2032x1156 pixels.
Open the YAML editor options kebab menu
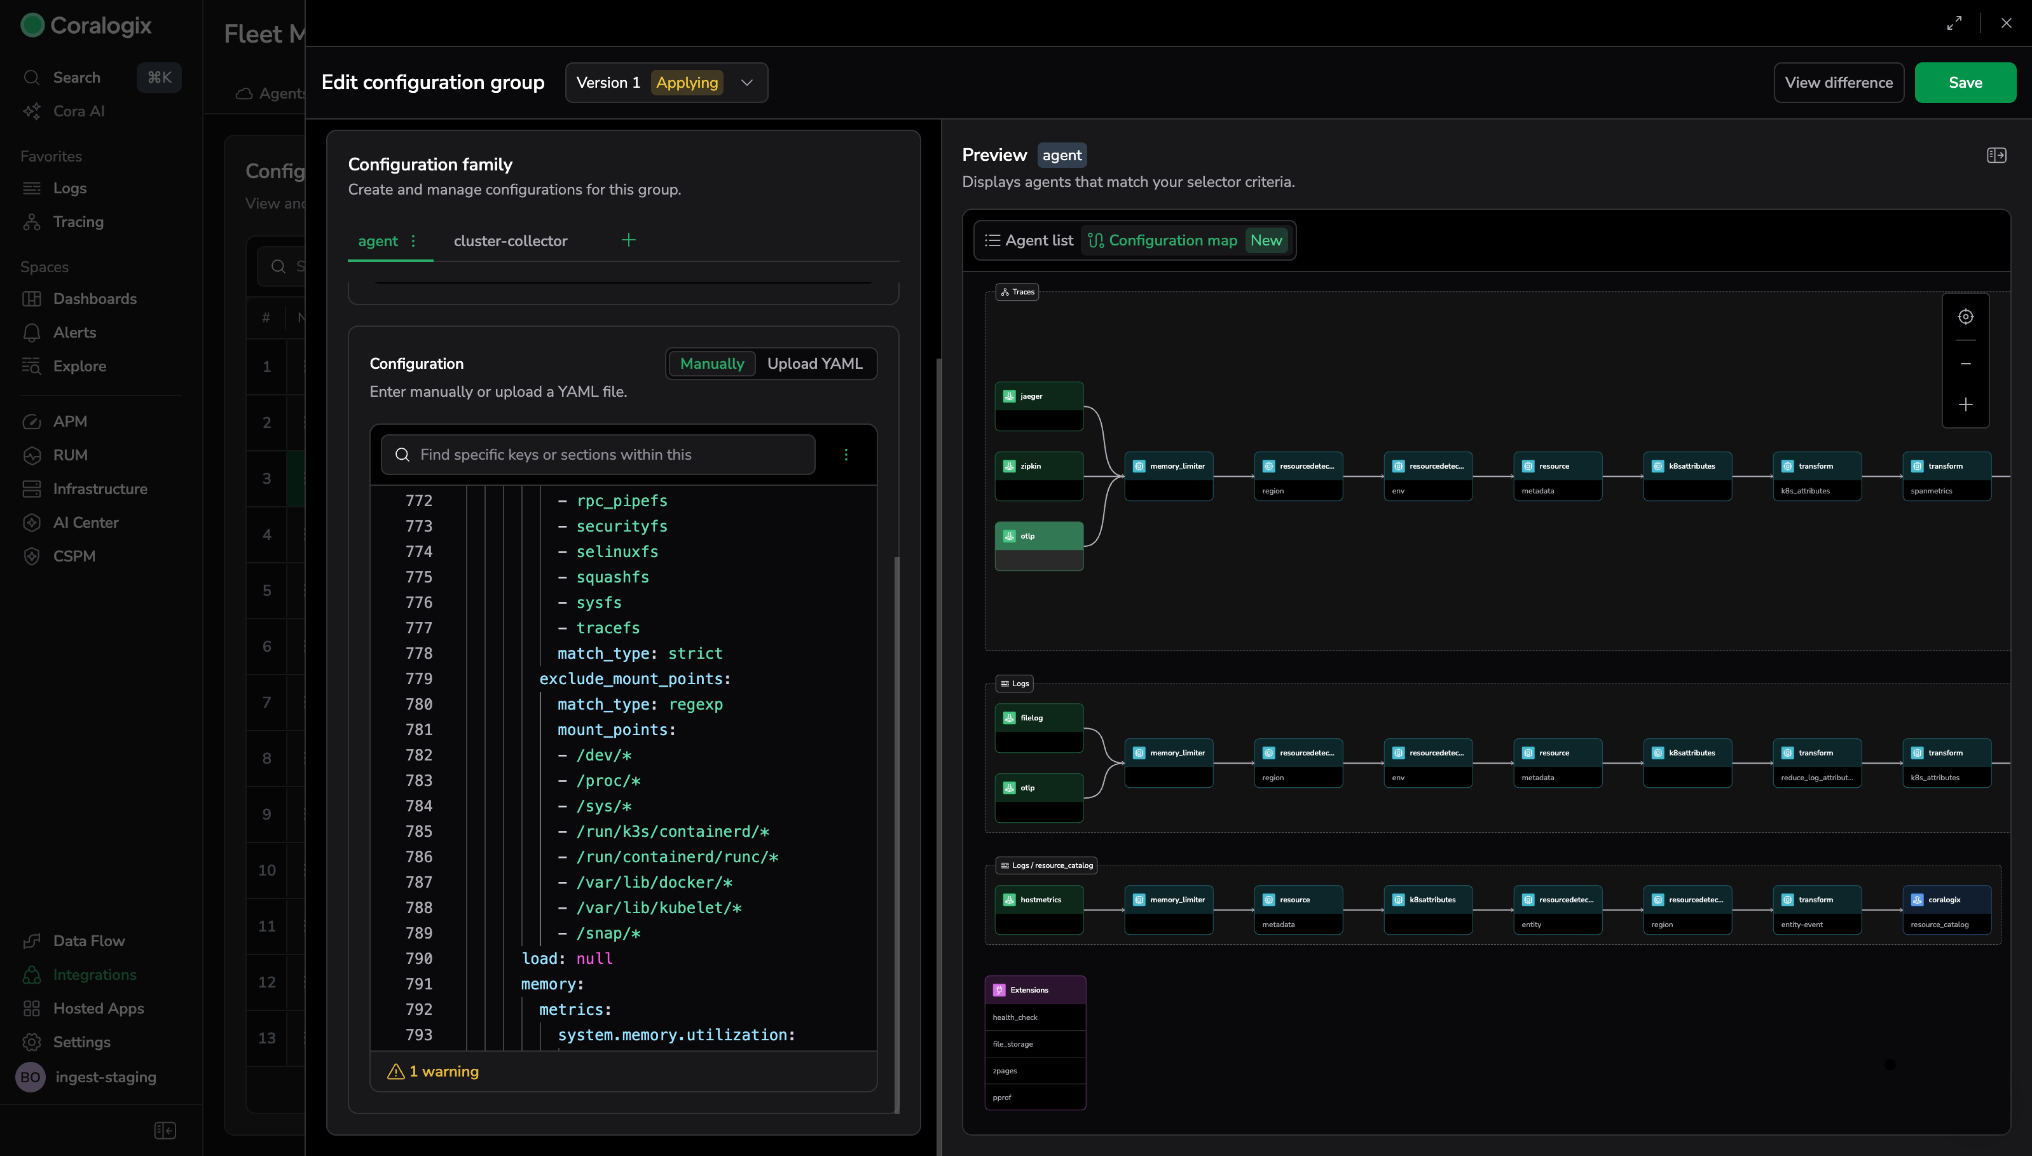point(846,454)
